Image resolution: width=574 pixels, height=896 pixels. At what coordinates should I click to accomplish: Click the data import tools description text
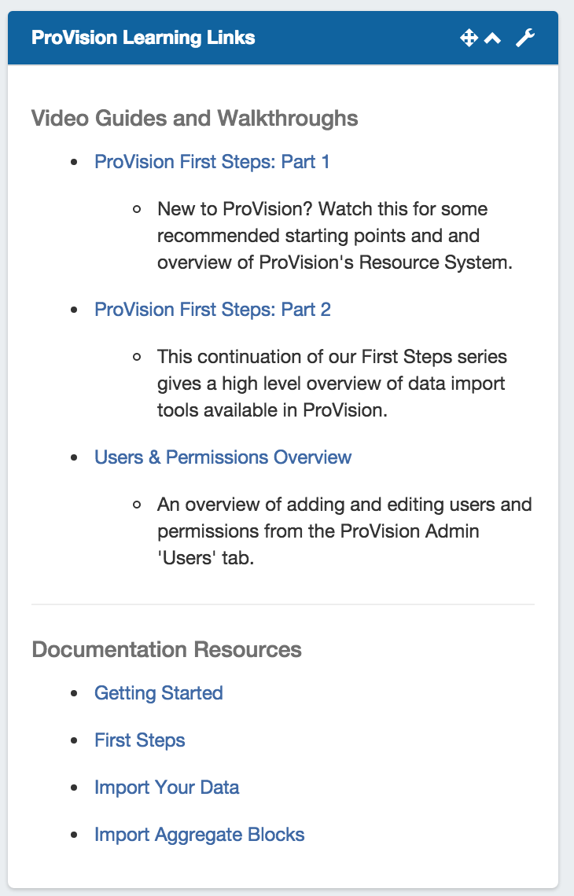tap(330, 384)
